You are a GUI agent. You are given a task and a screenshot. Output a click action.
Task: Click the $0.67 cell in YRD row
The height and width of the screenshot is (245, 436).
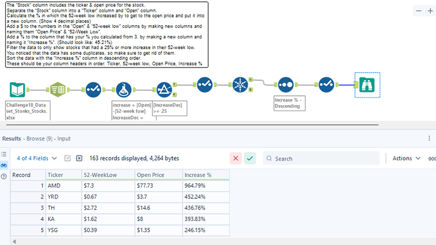pos(109,197)
